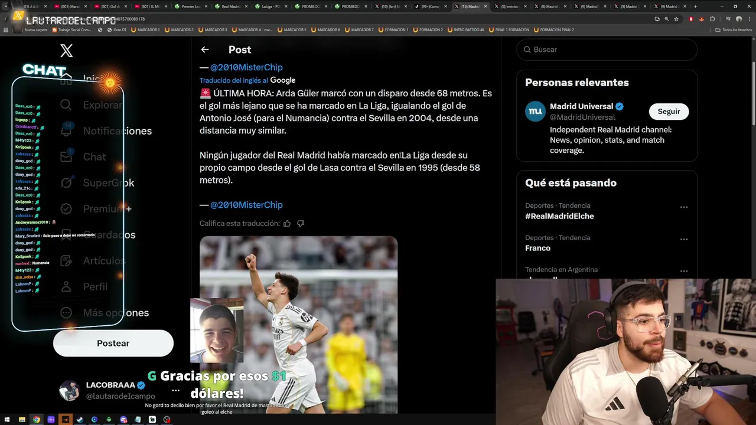Open FINAL 1 FORMACION bookmark

[509, 30]
